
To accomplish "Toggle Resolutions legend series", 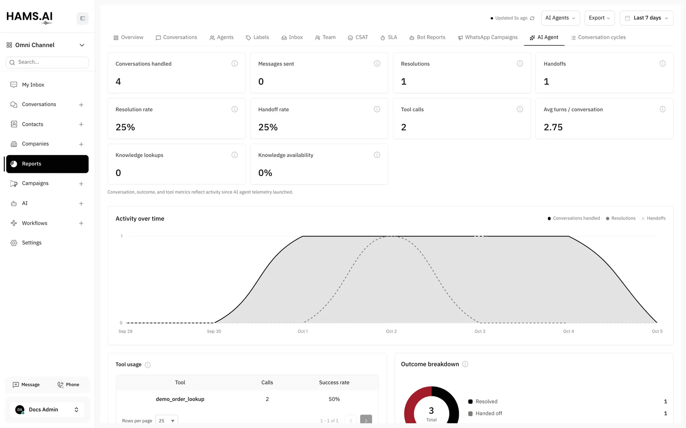I will [x=620, y=218].
